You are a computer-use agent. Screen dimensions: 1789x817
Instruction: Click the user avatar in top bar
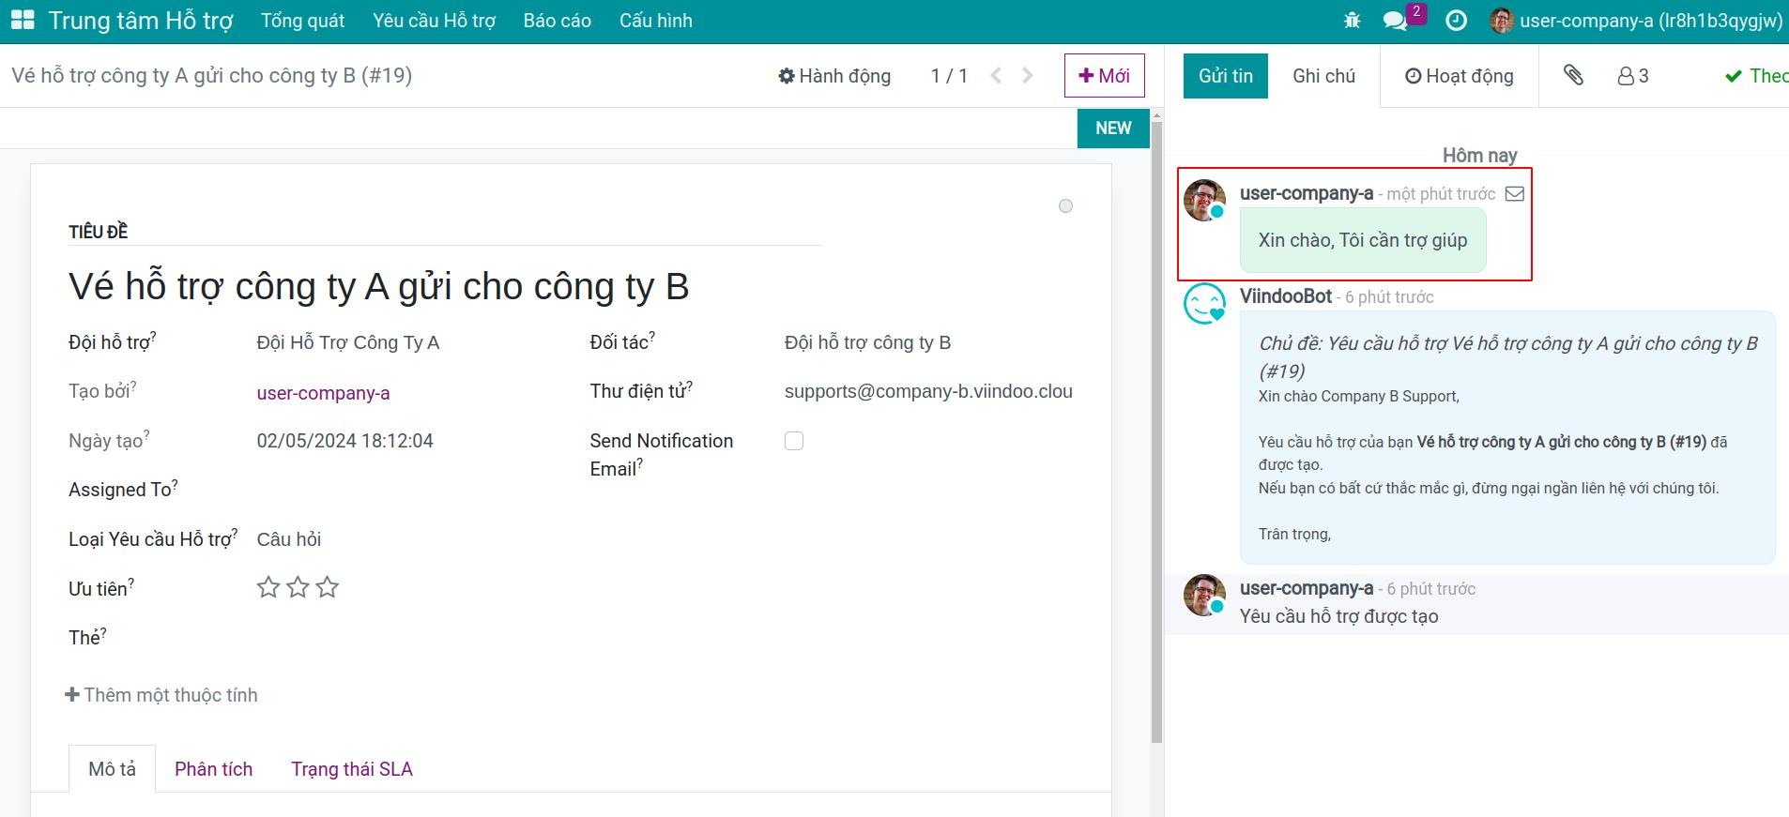tap(1501, 21)
